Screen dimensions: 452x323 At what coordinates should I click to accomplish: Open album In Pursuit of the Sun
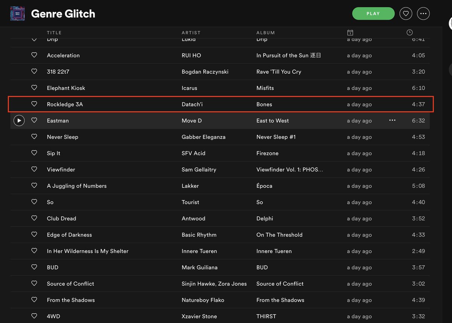(x=289, y=55)
